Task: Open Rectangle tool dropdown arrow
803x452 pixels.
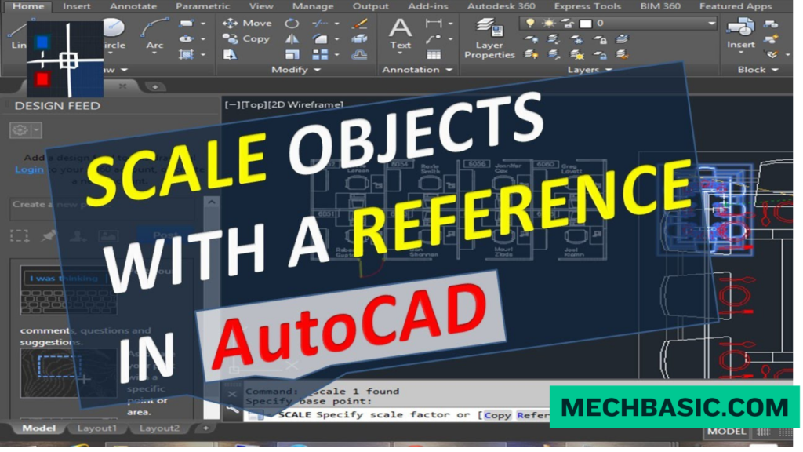Action: point(203,24)
